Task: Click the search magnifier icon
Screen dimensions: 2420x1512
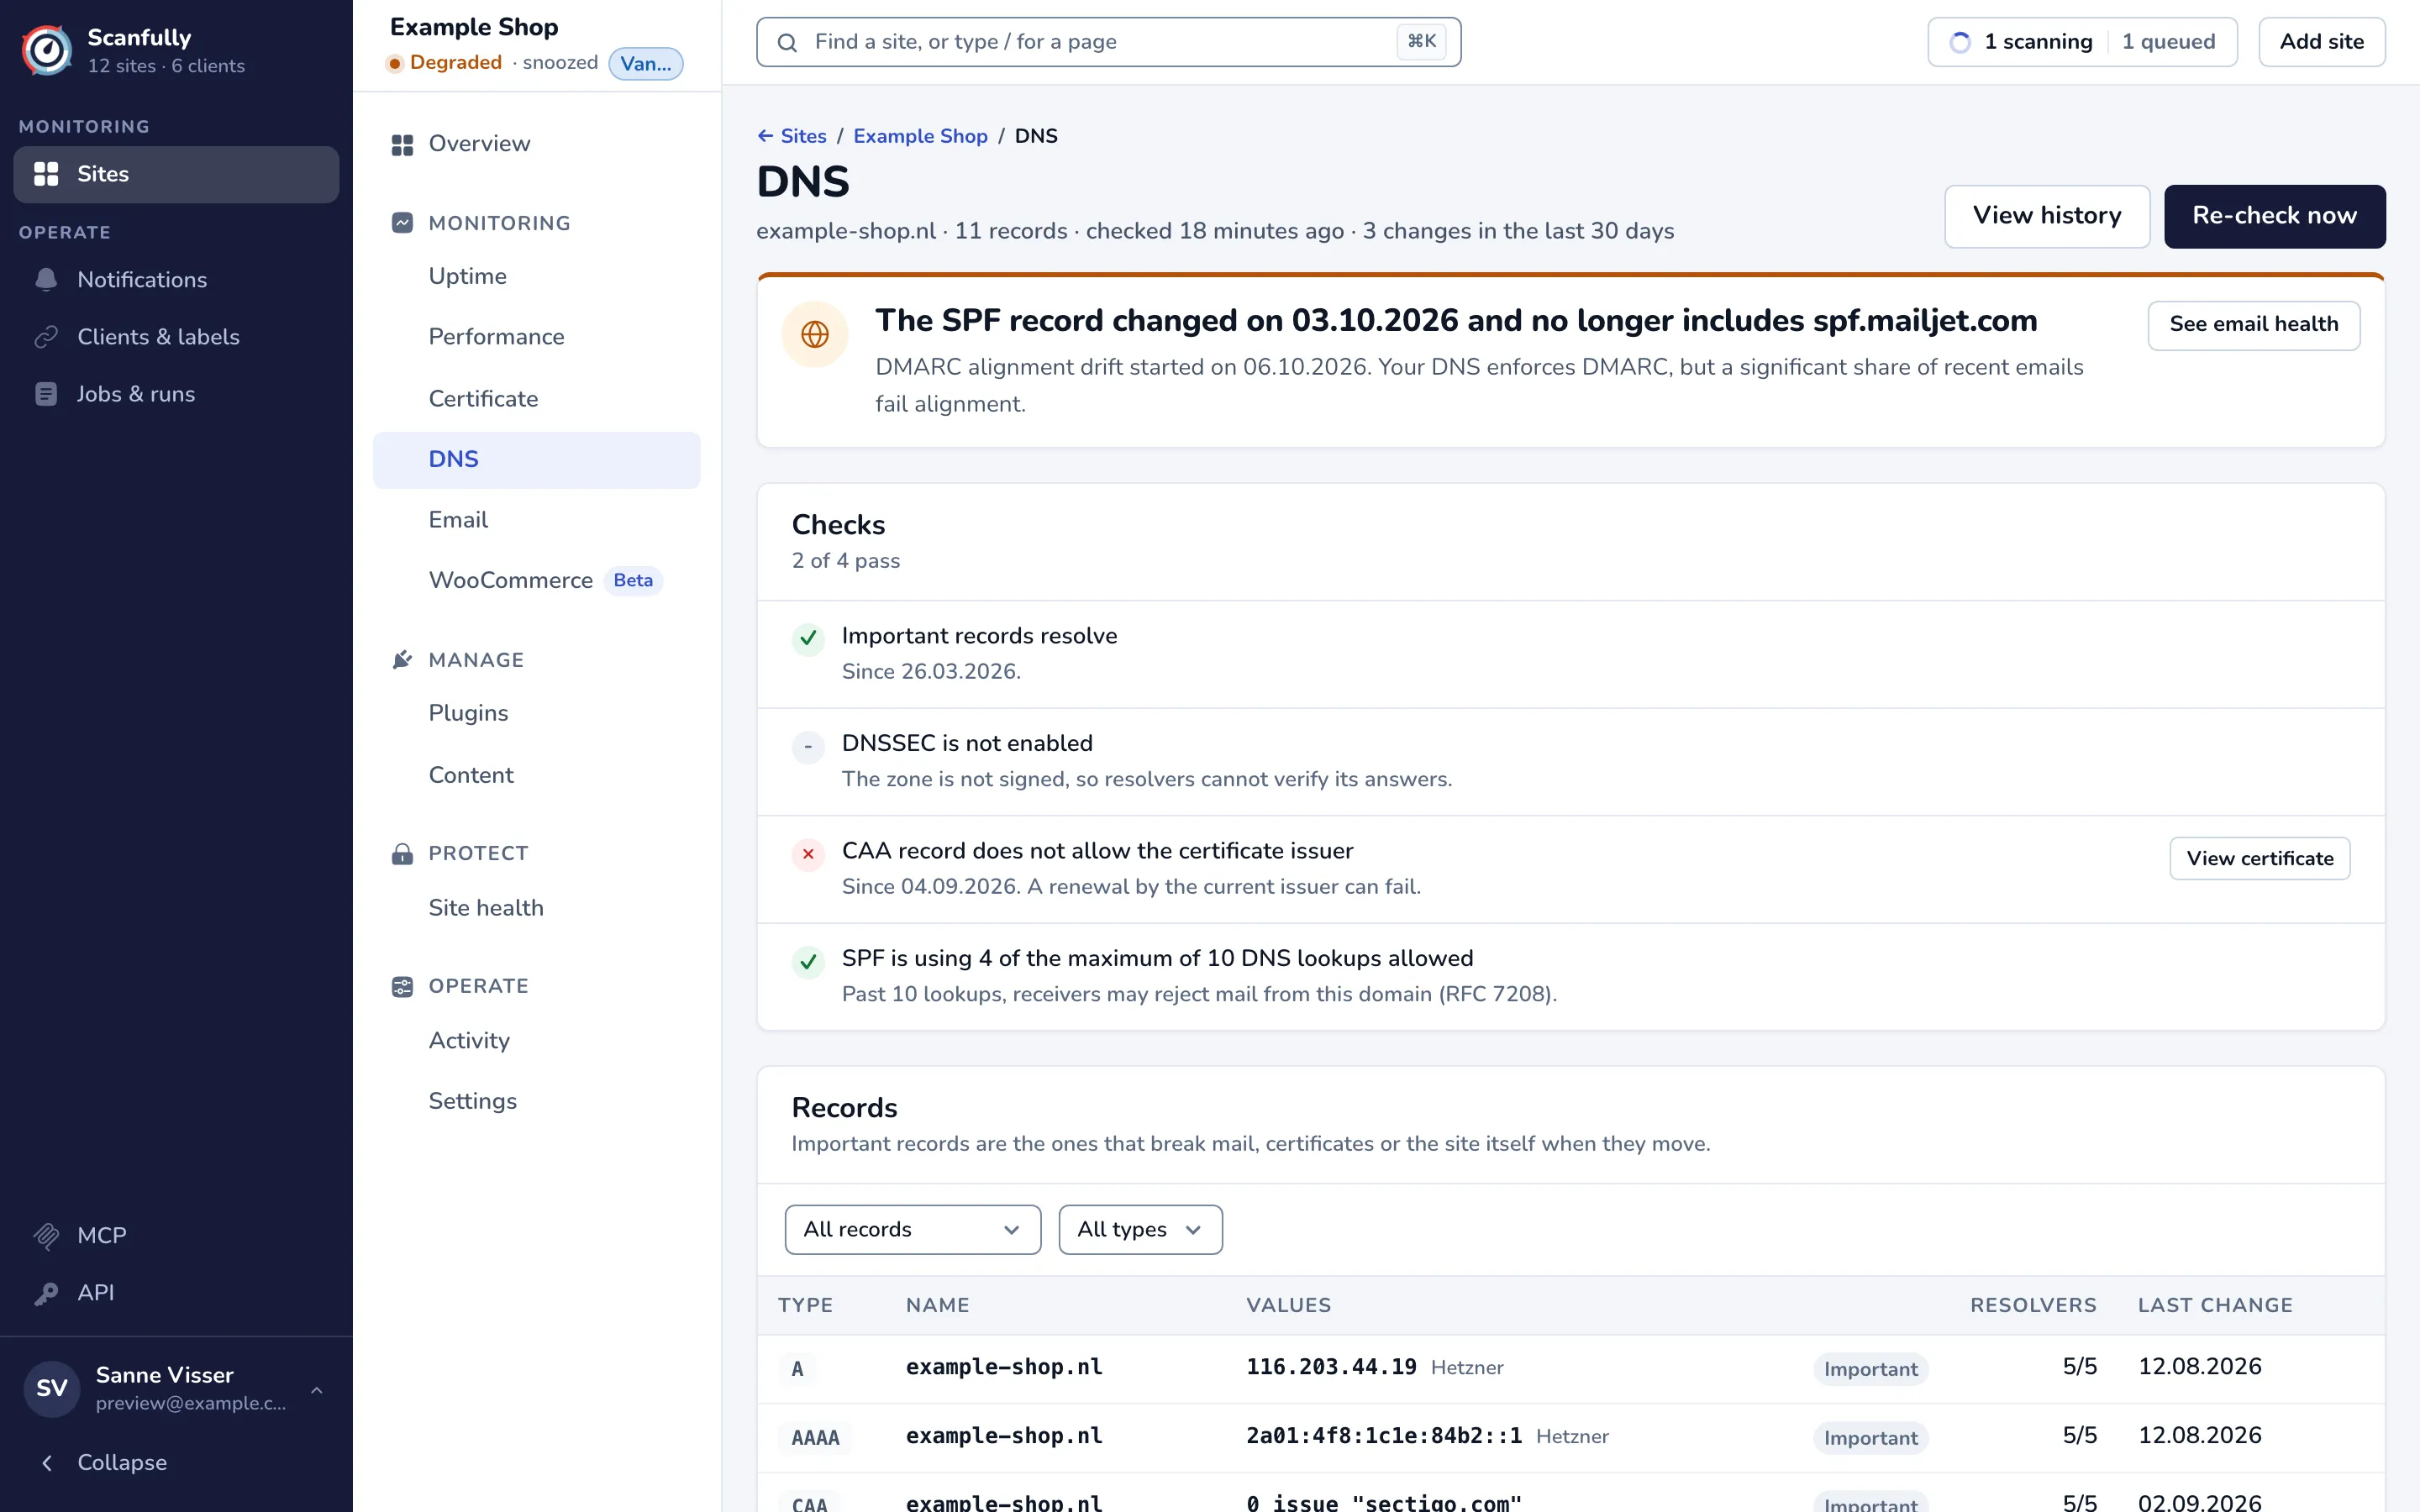Action: tap(787, 42)
